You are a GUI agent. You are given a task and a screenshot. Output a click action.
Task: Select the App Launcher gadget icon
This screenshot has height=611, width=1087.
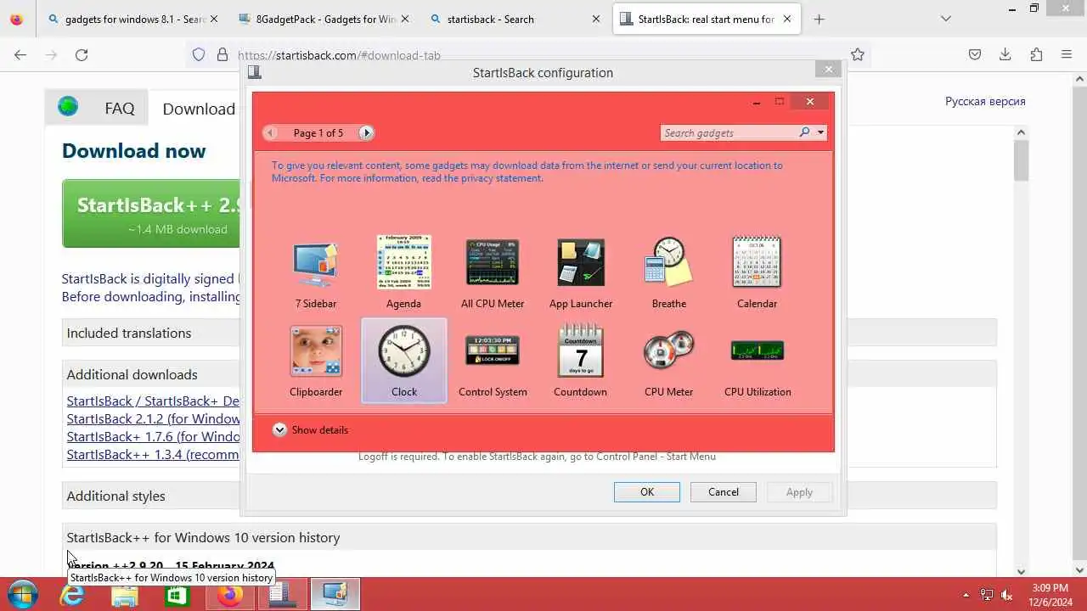coord(581,262)
